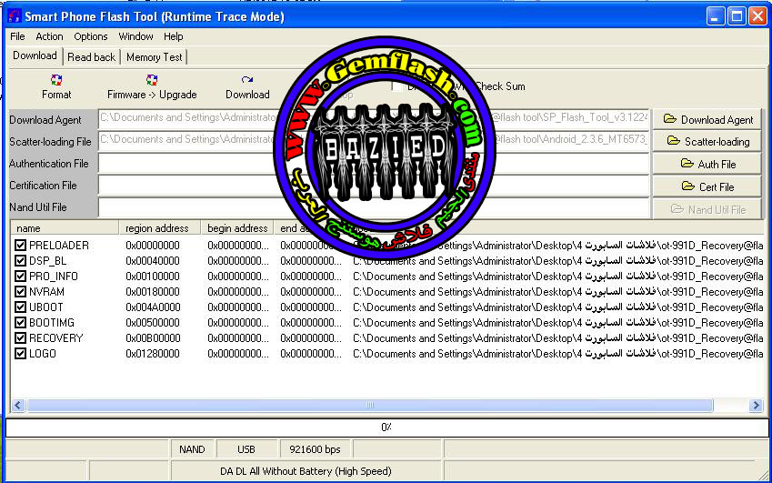Image resolution: width=772 pixels, height=483 pixels.
Task: Open the Download Agent folder button
Action: 707,119
